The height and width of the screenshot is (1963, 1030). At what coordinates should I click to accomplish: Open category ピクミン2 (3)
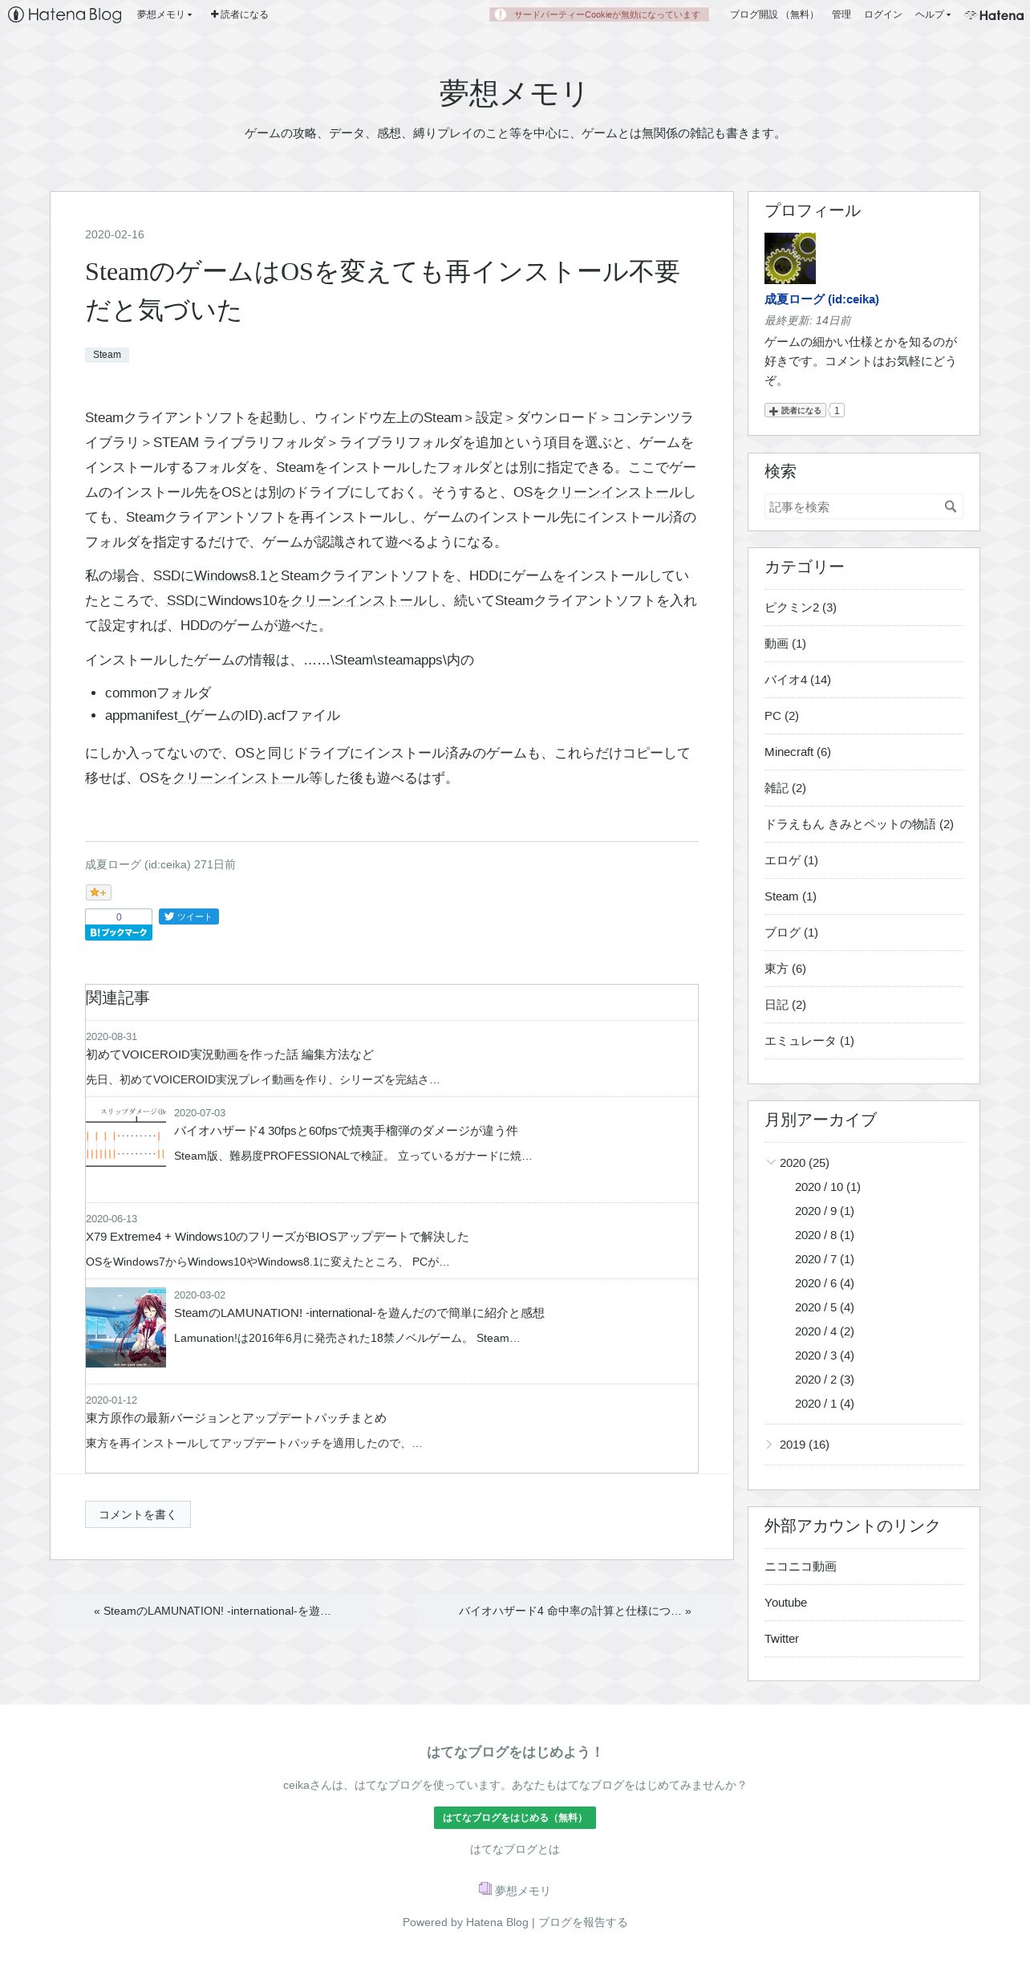click(801, 608)
